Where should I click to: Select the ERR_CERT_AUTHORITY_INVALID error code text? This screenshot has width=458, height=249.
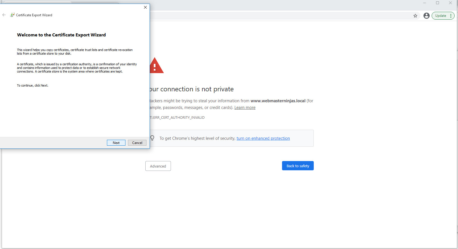pos(177,118)
